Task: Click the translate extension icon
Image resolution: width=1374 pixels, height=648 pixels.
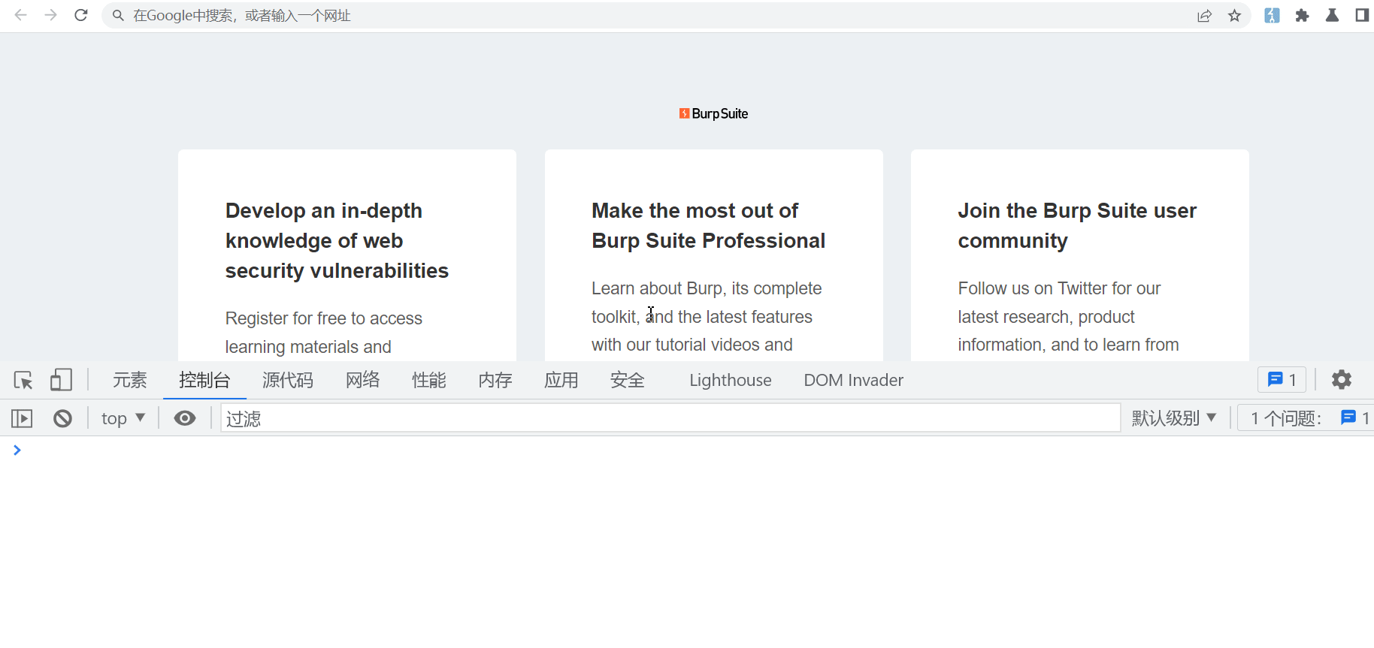Action: click(x=1272, y=16)
